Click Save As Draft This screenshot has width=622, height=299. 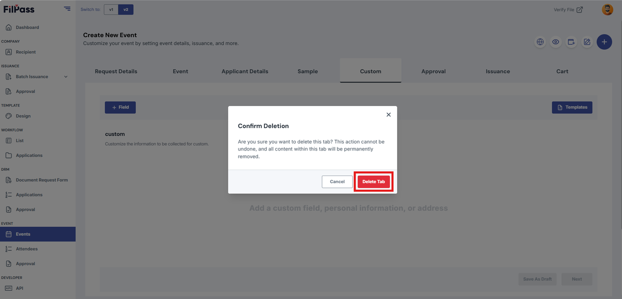coord(538,279)
